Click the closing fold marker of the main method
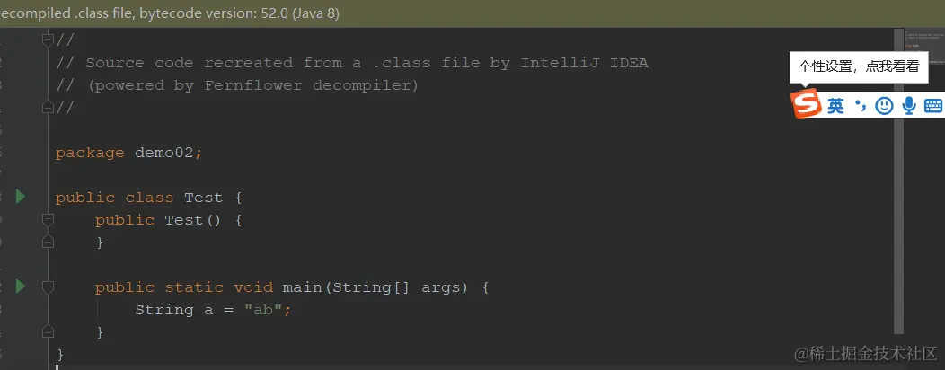This screenshot has height=370, width=945. [49, 332]
